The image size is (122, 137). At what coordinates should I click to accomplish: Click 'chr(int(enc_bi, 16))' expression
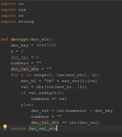[x=61, y=87]
